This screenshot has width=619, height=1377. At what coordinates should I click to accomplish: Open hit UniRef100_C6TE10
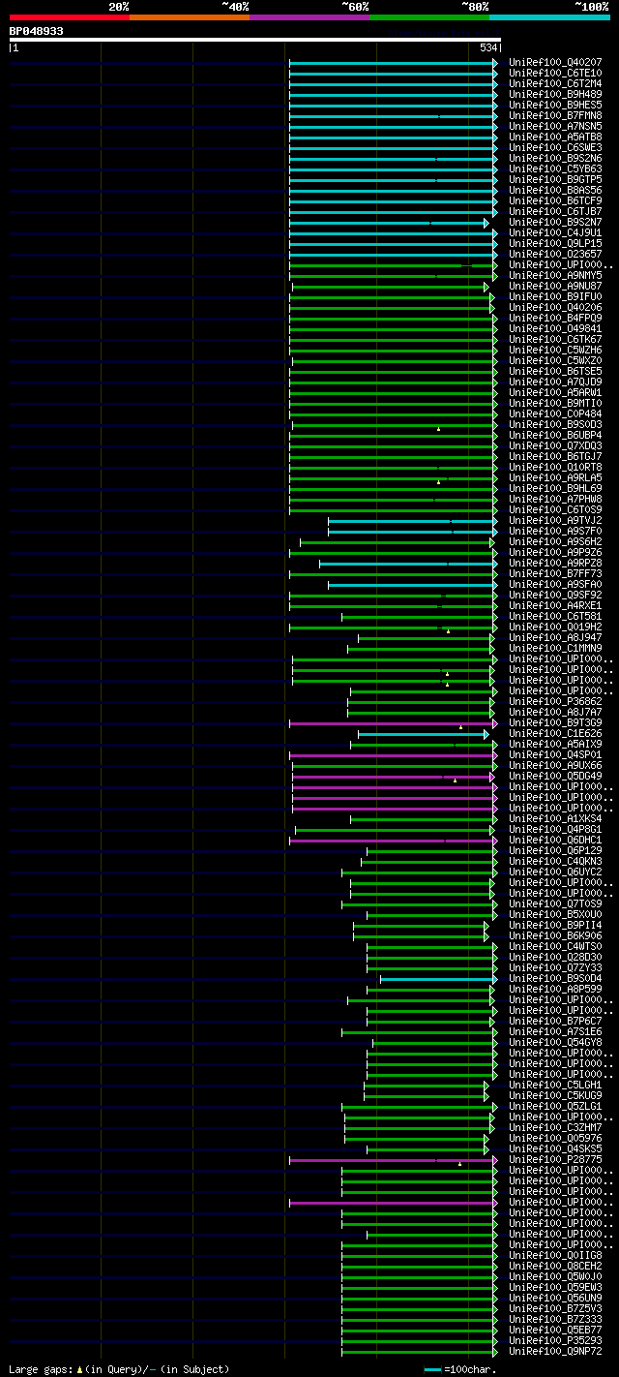(555, 73)
